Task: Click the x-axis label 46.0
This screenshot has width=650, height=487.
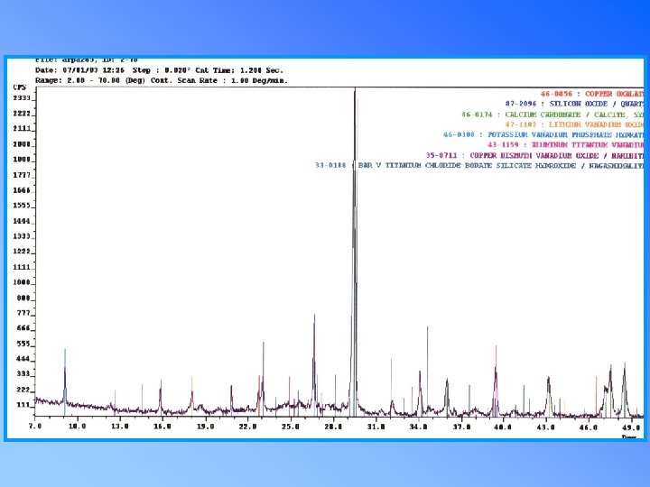Action: (588, 426)
